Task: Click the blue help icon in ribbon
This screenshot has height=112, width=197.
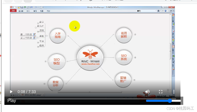Action: click(x=165, y=11)
